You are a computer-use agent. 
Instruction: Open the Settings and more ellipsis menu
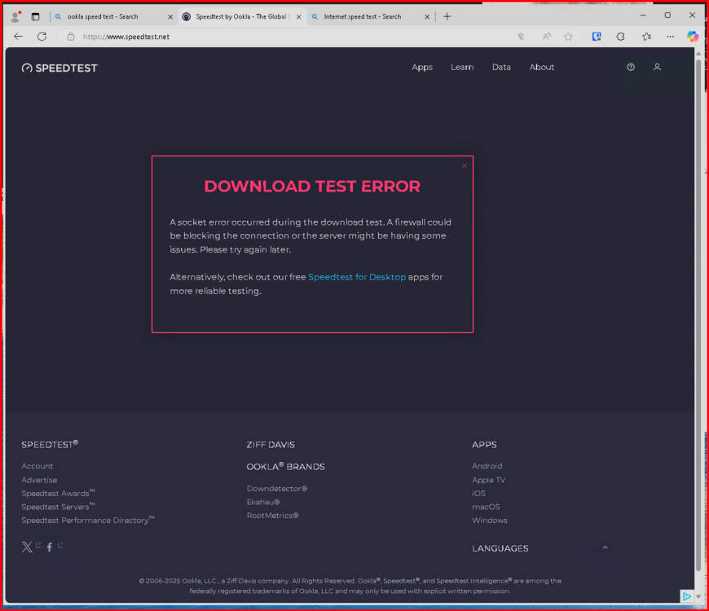coord(670,37)
